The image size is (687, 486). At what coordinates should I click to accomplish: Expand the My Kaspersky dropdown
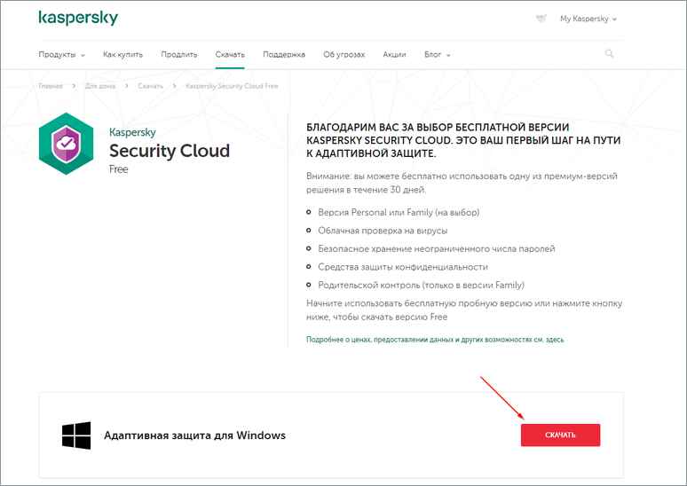point(588,19)
